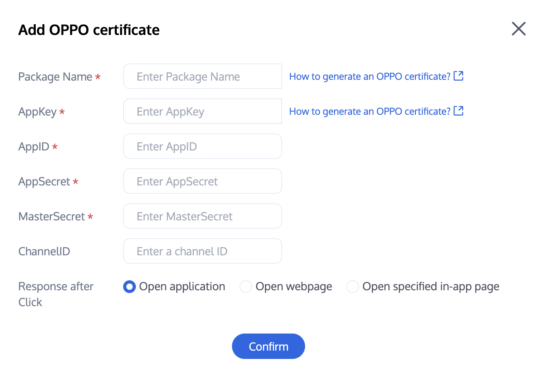Focus the Enter AppID input
Viewport: 545px width, 378px height.
click(x=203, y=147)
